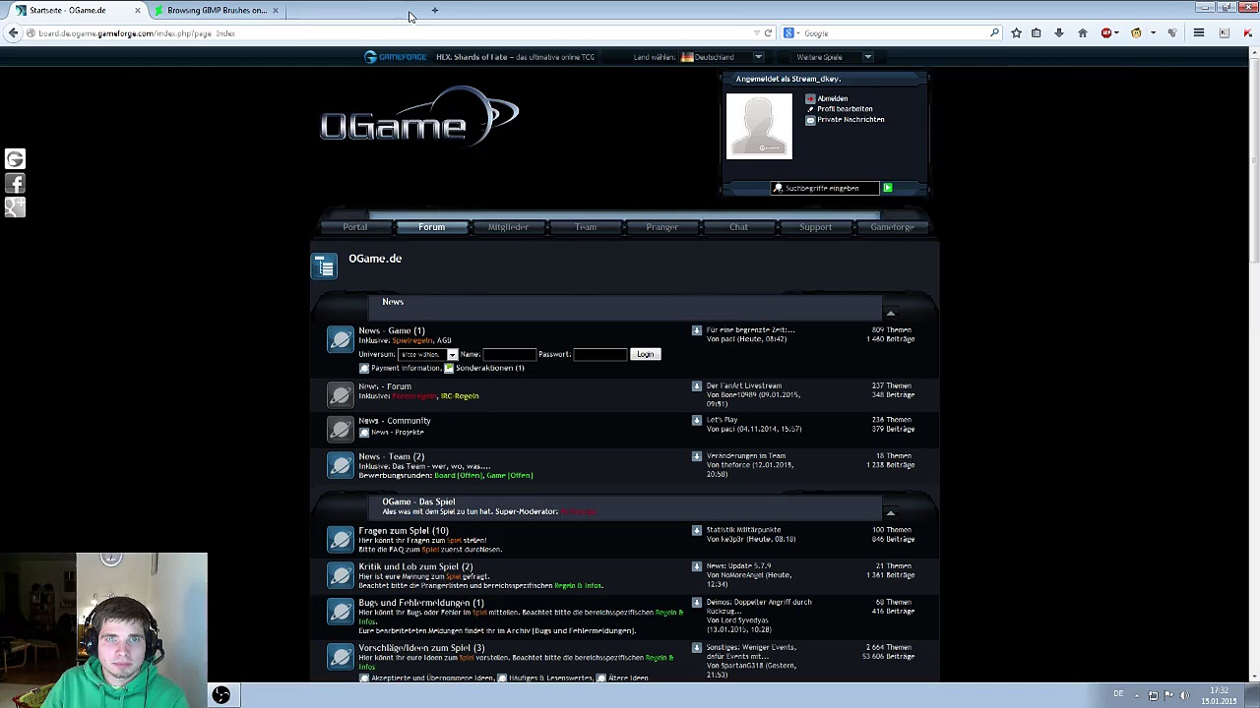Click the green search go button
The width and height of the screenshot is (1260, 708).
click(887, 188)
